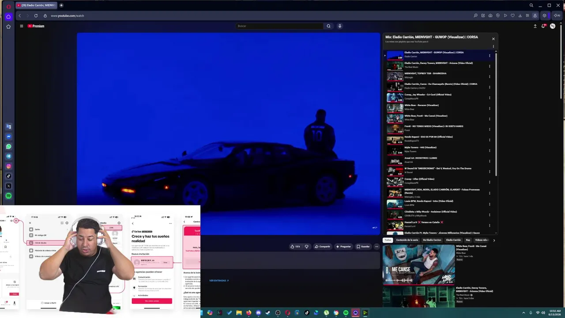Open options for playlist item Arizona
The image size is (565, 318).
pos(490,66)
